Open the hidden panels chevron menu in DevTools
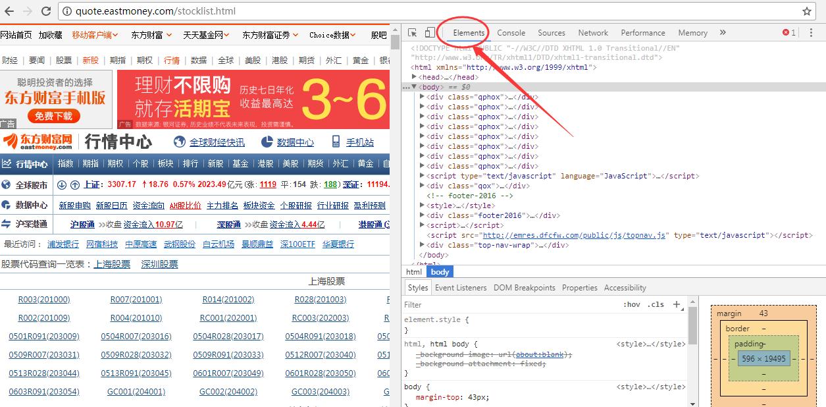Viewport: 826px width, 407px height. pyautogui.click(x=723, y=32)
